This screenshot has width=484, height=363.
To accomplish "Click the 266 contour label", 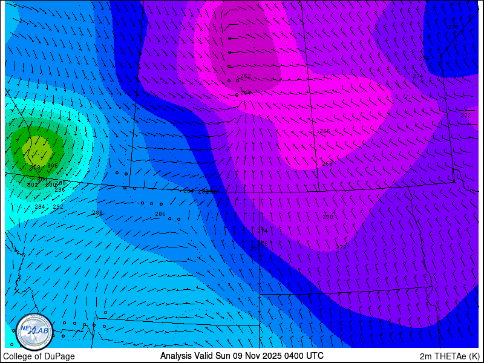I will (325, 131).
